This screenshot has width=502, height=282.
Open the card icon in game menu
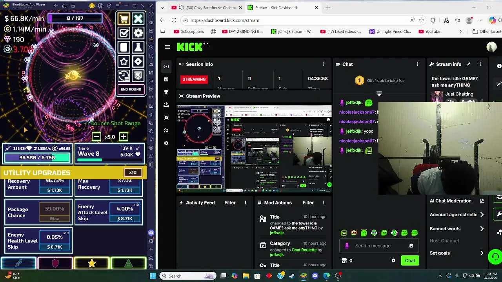[x=124, y=47]
